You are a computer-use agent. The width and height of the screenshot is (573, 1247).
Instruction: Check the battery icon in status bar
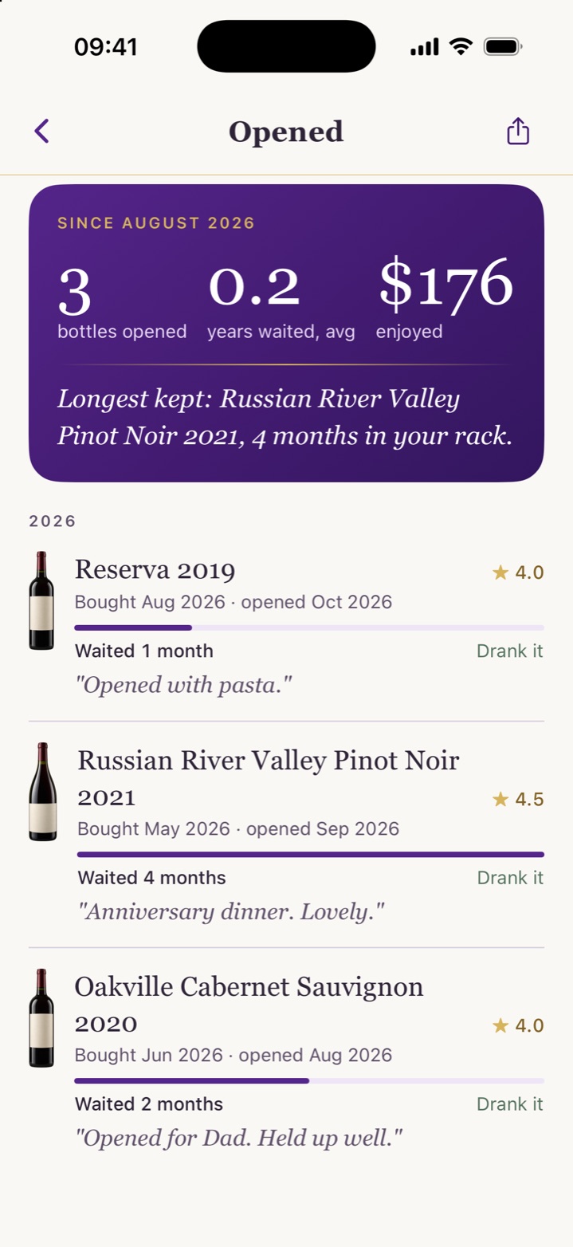click(x=503, y=47)
